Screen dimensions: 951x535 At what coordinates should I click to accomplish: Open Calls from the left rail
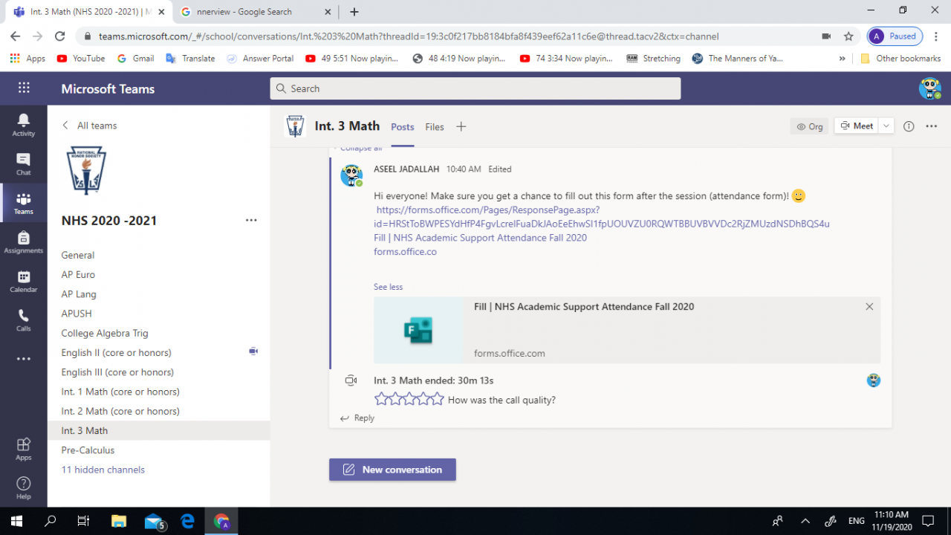pos(23,320)
